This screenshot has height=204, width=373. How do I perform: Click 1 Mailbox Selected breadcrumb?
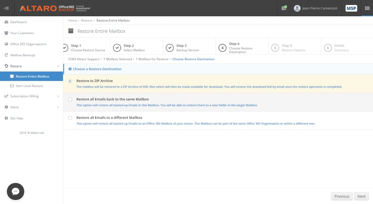click(117, 59)
